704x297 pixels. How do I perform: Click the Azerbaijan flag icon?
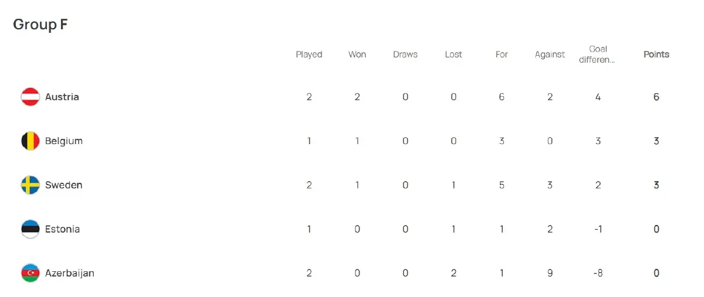pyautogui.click(x=31, y=273)
